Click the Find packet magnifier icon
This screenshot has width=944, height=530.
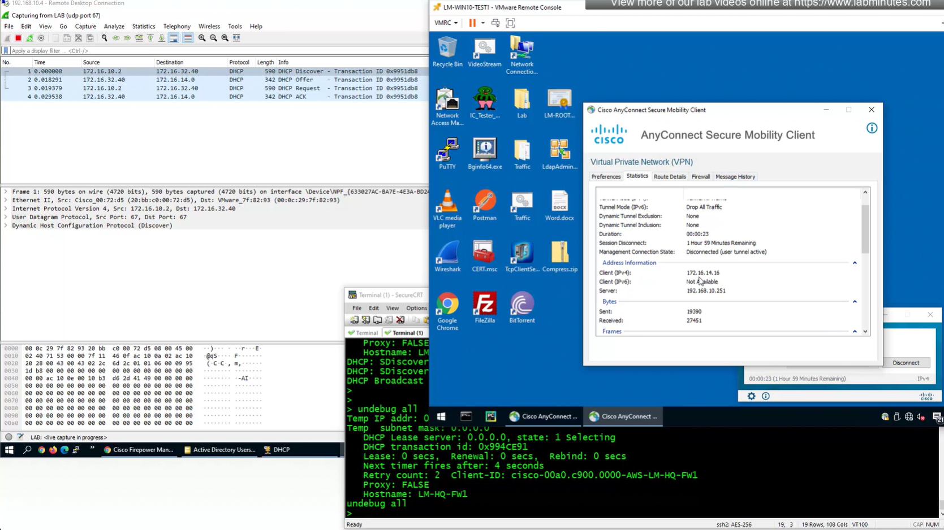coord(104,38)
